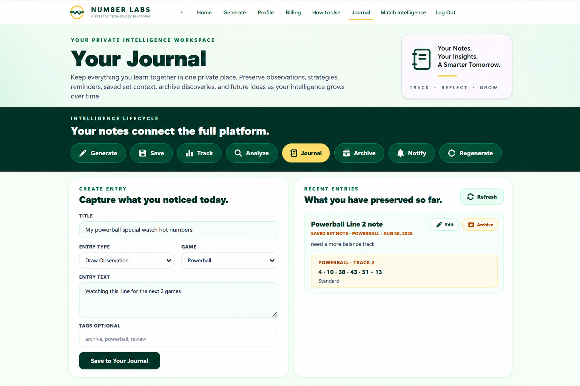
Task: Click the floppy disk icon on the Save pill
Action: (x=142, y=153)
